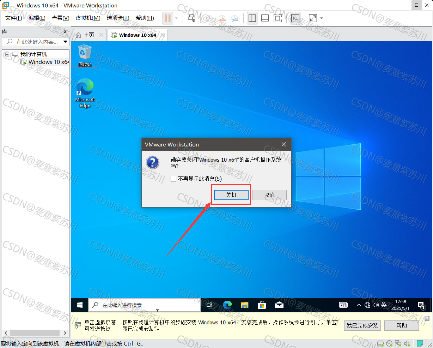Dismiss the install hint bar with X
The image size is (433, 348).
tap(427, 318)
